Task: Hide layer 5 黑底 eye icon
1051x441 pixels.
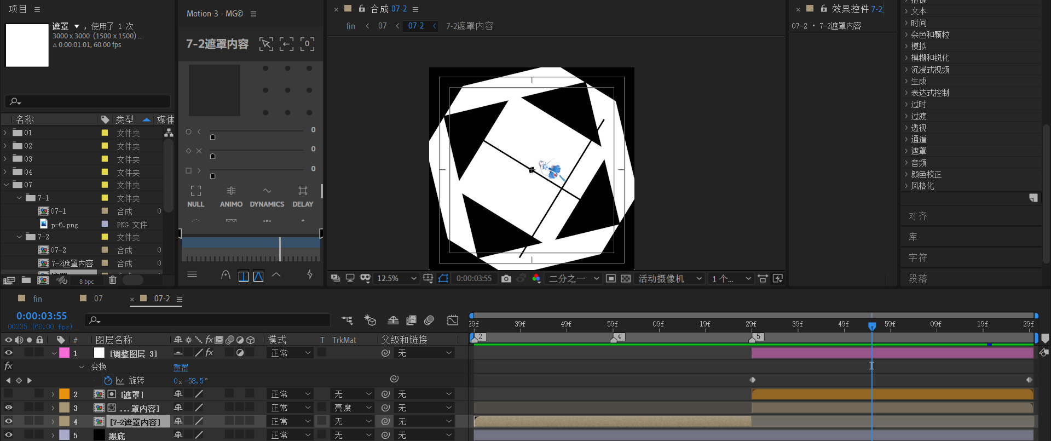Action: (8, 435)
